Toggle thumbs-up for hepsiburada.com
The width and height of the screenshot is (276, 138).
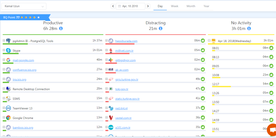(x=203, y=41)
